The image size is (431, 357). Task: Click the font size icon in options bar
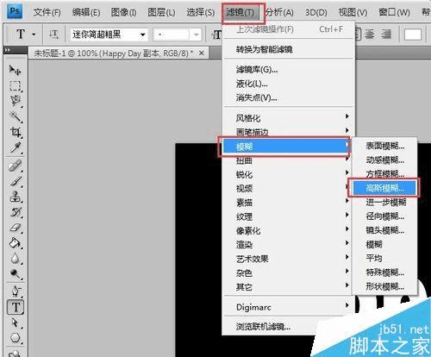217,34
